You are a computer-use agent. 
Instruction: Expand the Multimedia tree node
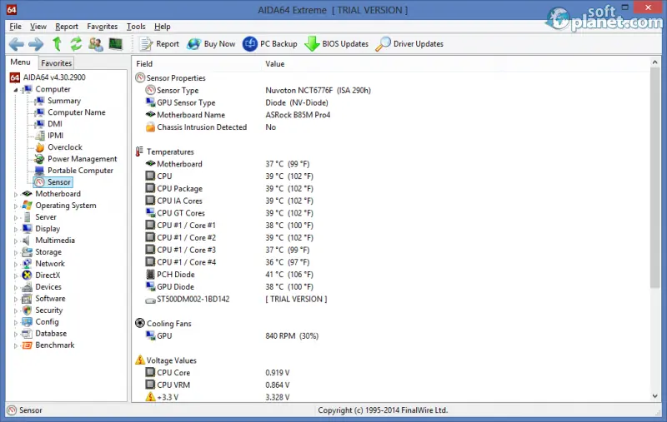(16, 241)
